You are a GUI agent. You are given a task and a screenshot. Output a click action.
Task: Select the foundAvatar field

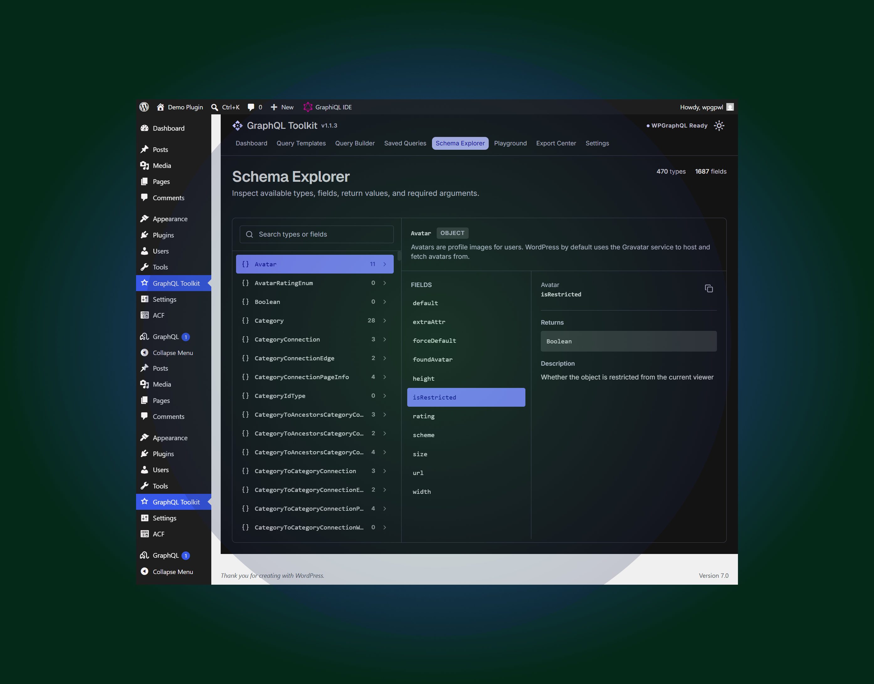[x=466, y=360]
